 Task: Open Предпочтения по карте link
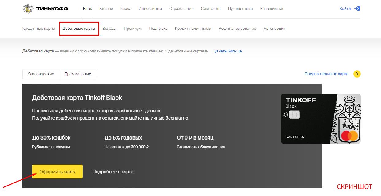(x=326, y=74)
